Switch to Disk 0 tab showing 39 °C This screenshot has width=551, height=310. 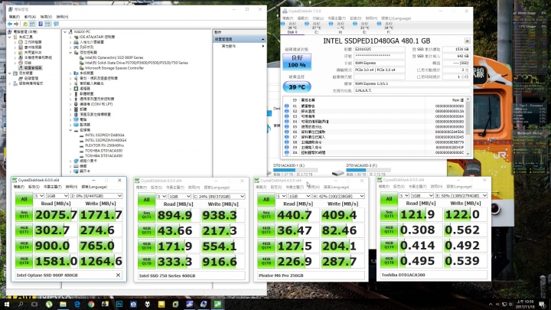click(292, 28)
